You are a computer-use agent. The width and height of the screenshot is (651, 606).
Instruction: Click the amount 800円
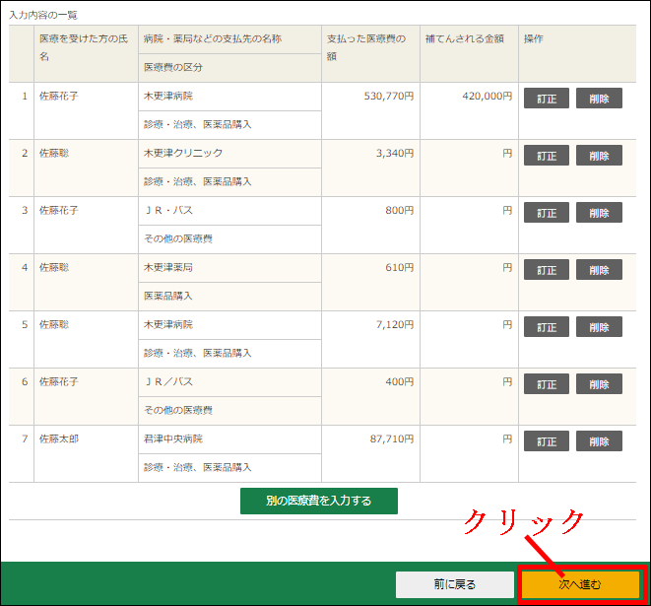pyautogui.click(x=400, y=211)
